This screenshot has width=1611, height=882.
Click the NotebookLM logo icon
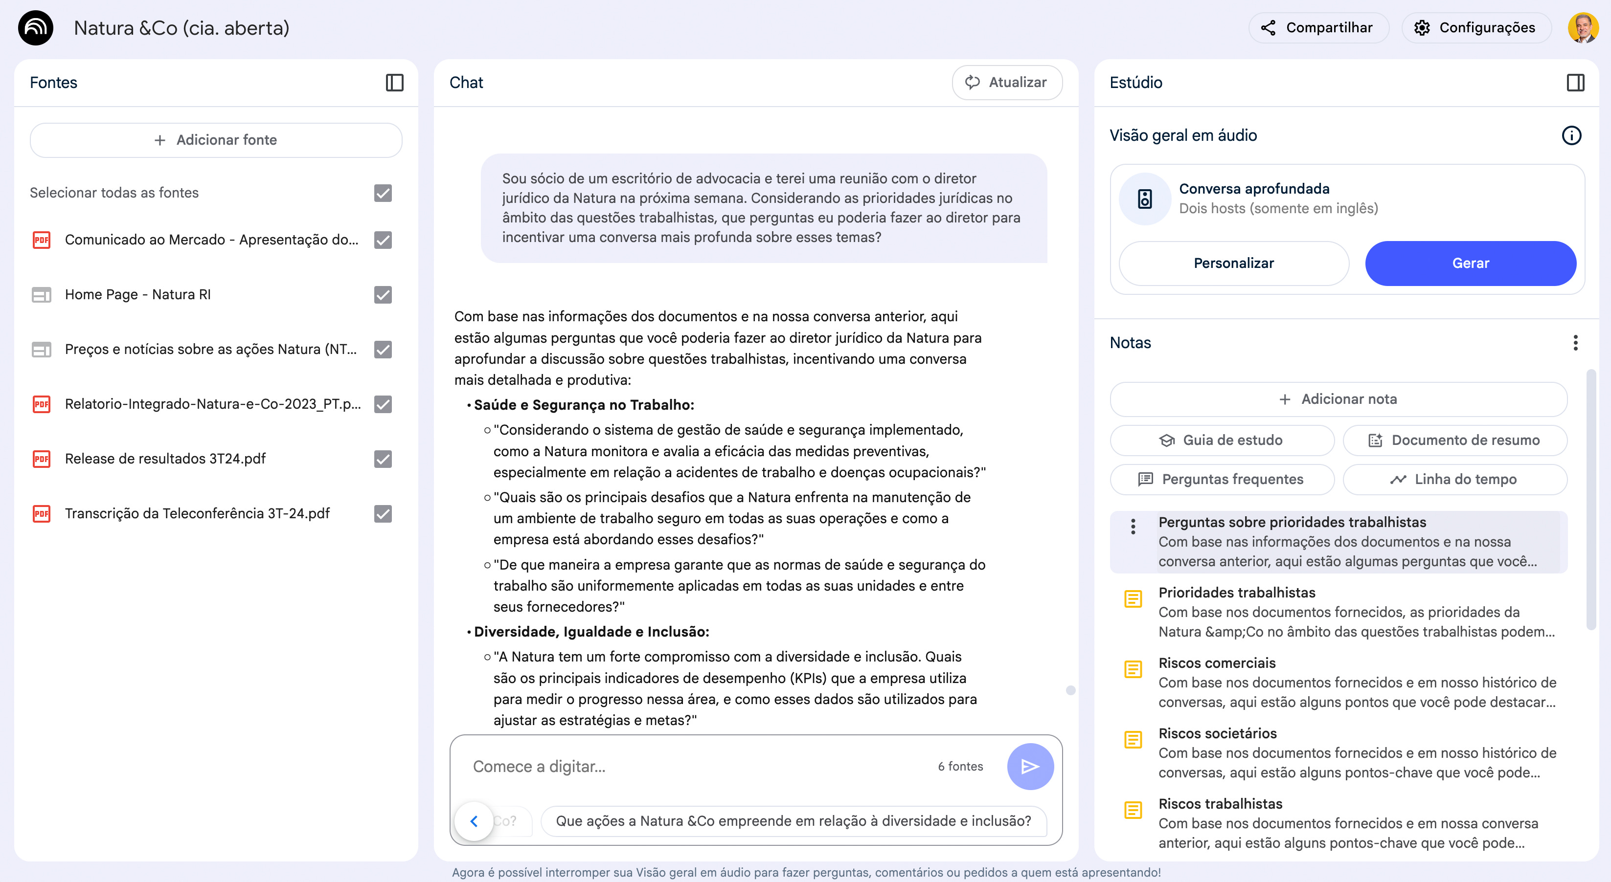pyautogui.click(x=36, y=28)
